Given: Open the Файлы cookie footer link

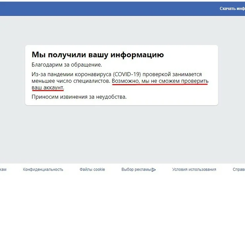Looking at the screenshot, I should (x=92, y=169).
